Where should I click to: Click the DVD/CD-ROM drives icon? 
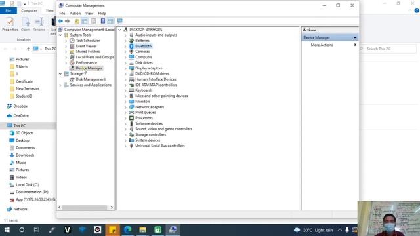tap(131, 74)
